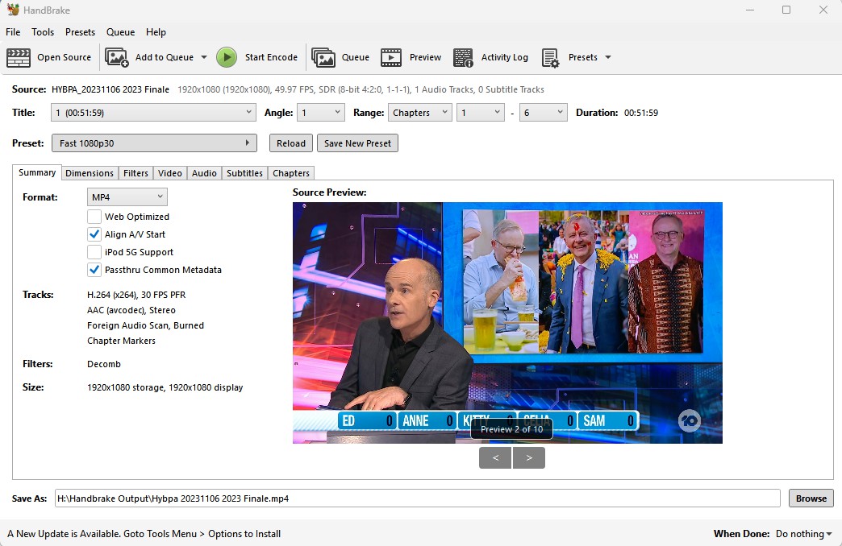The height and width of the screenshot is (546, 842).
Task: Show next preview image
Action: pyautogui.click(x=529, y=457)
